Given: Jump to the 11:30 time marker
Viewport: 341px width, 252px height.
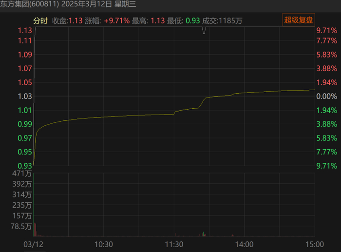Looking at the screenshot, I should pyautogui.click(x=174, y=244).
